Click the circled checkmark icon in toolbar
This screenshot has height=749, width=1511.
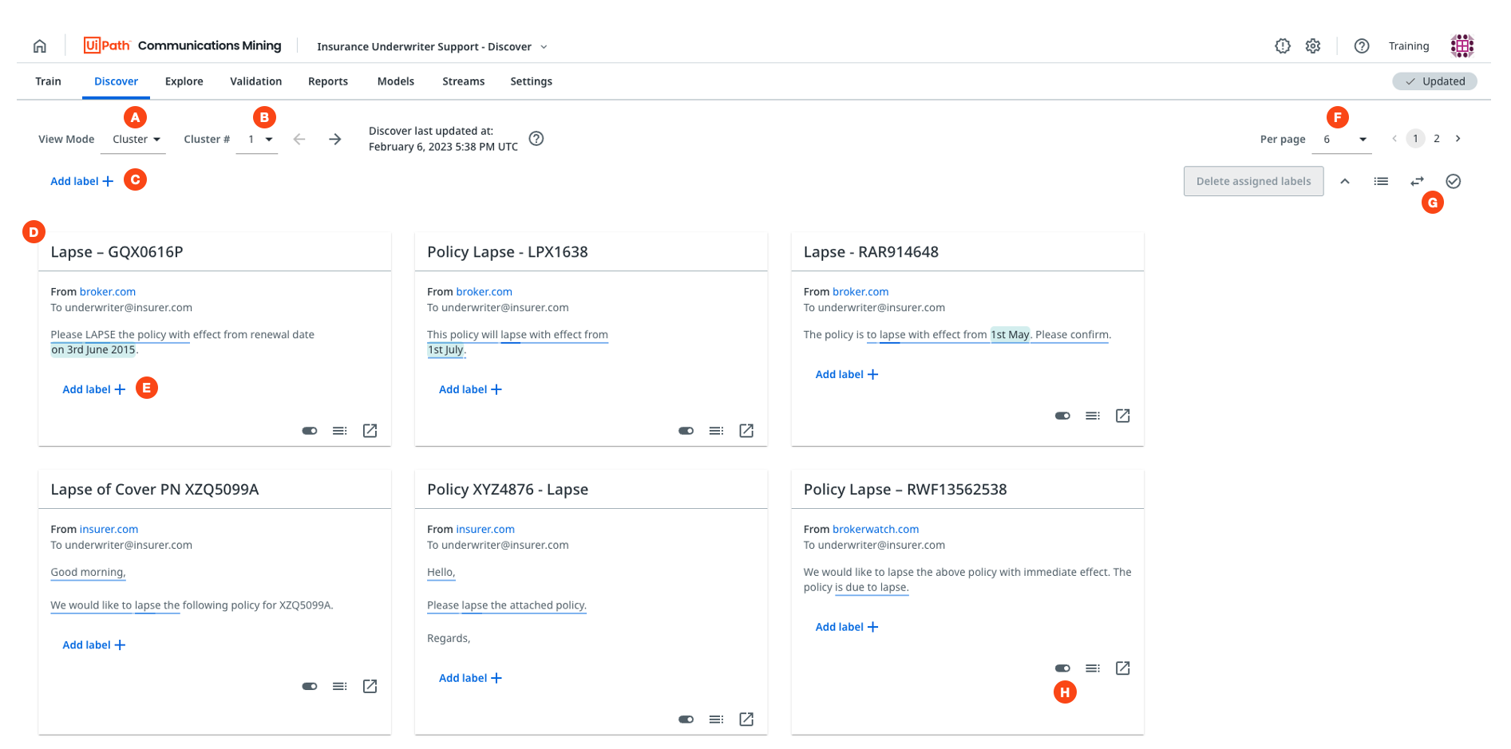(1454, 182)
